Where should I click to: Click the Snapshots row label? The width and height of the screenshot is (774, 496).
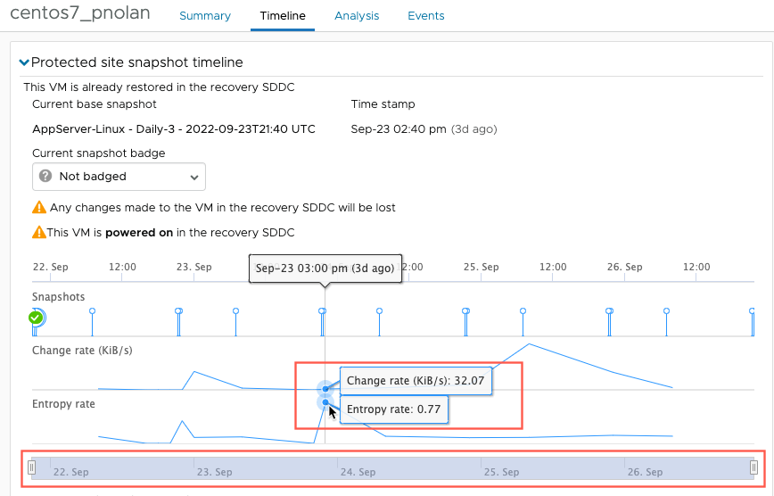(58, 297)
